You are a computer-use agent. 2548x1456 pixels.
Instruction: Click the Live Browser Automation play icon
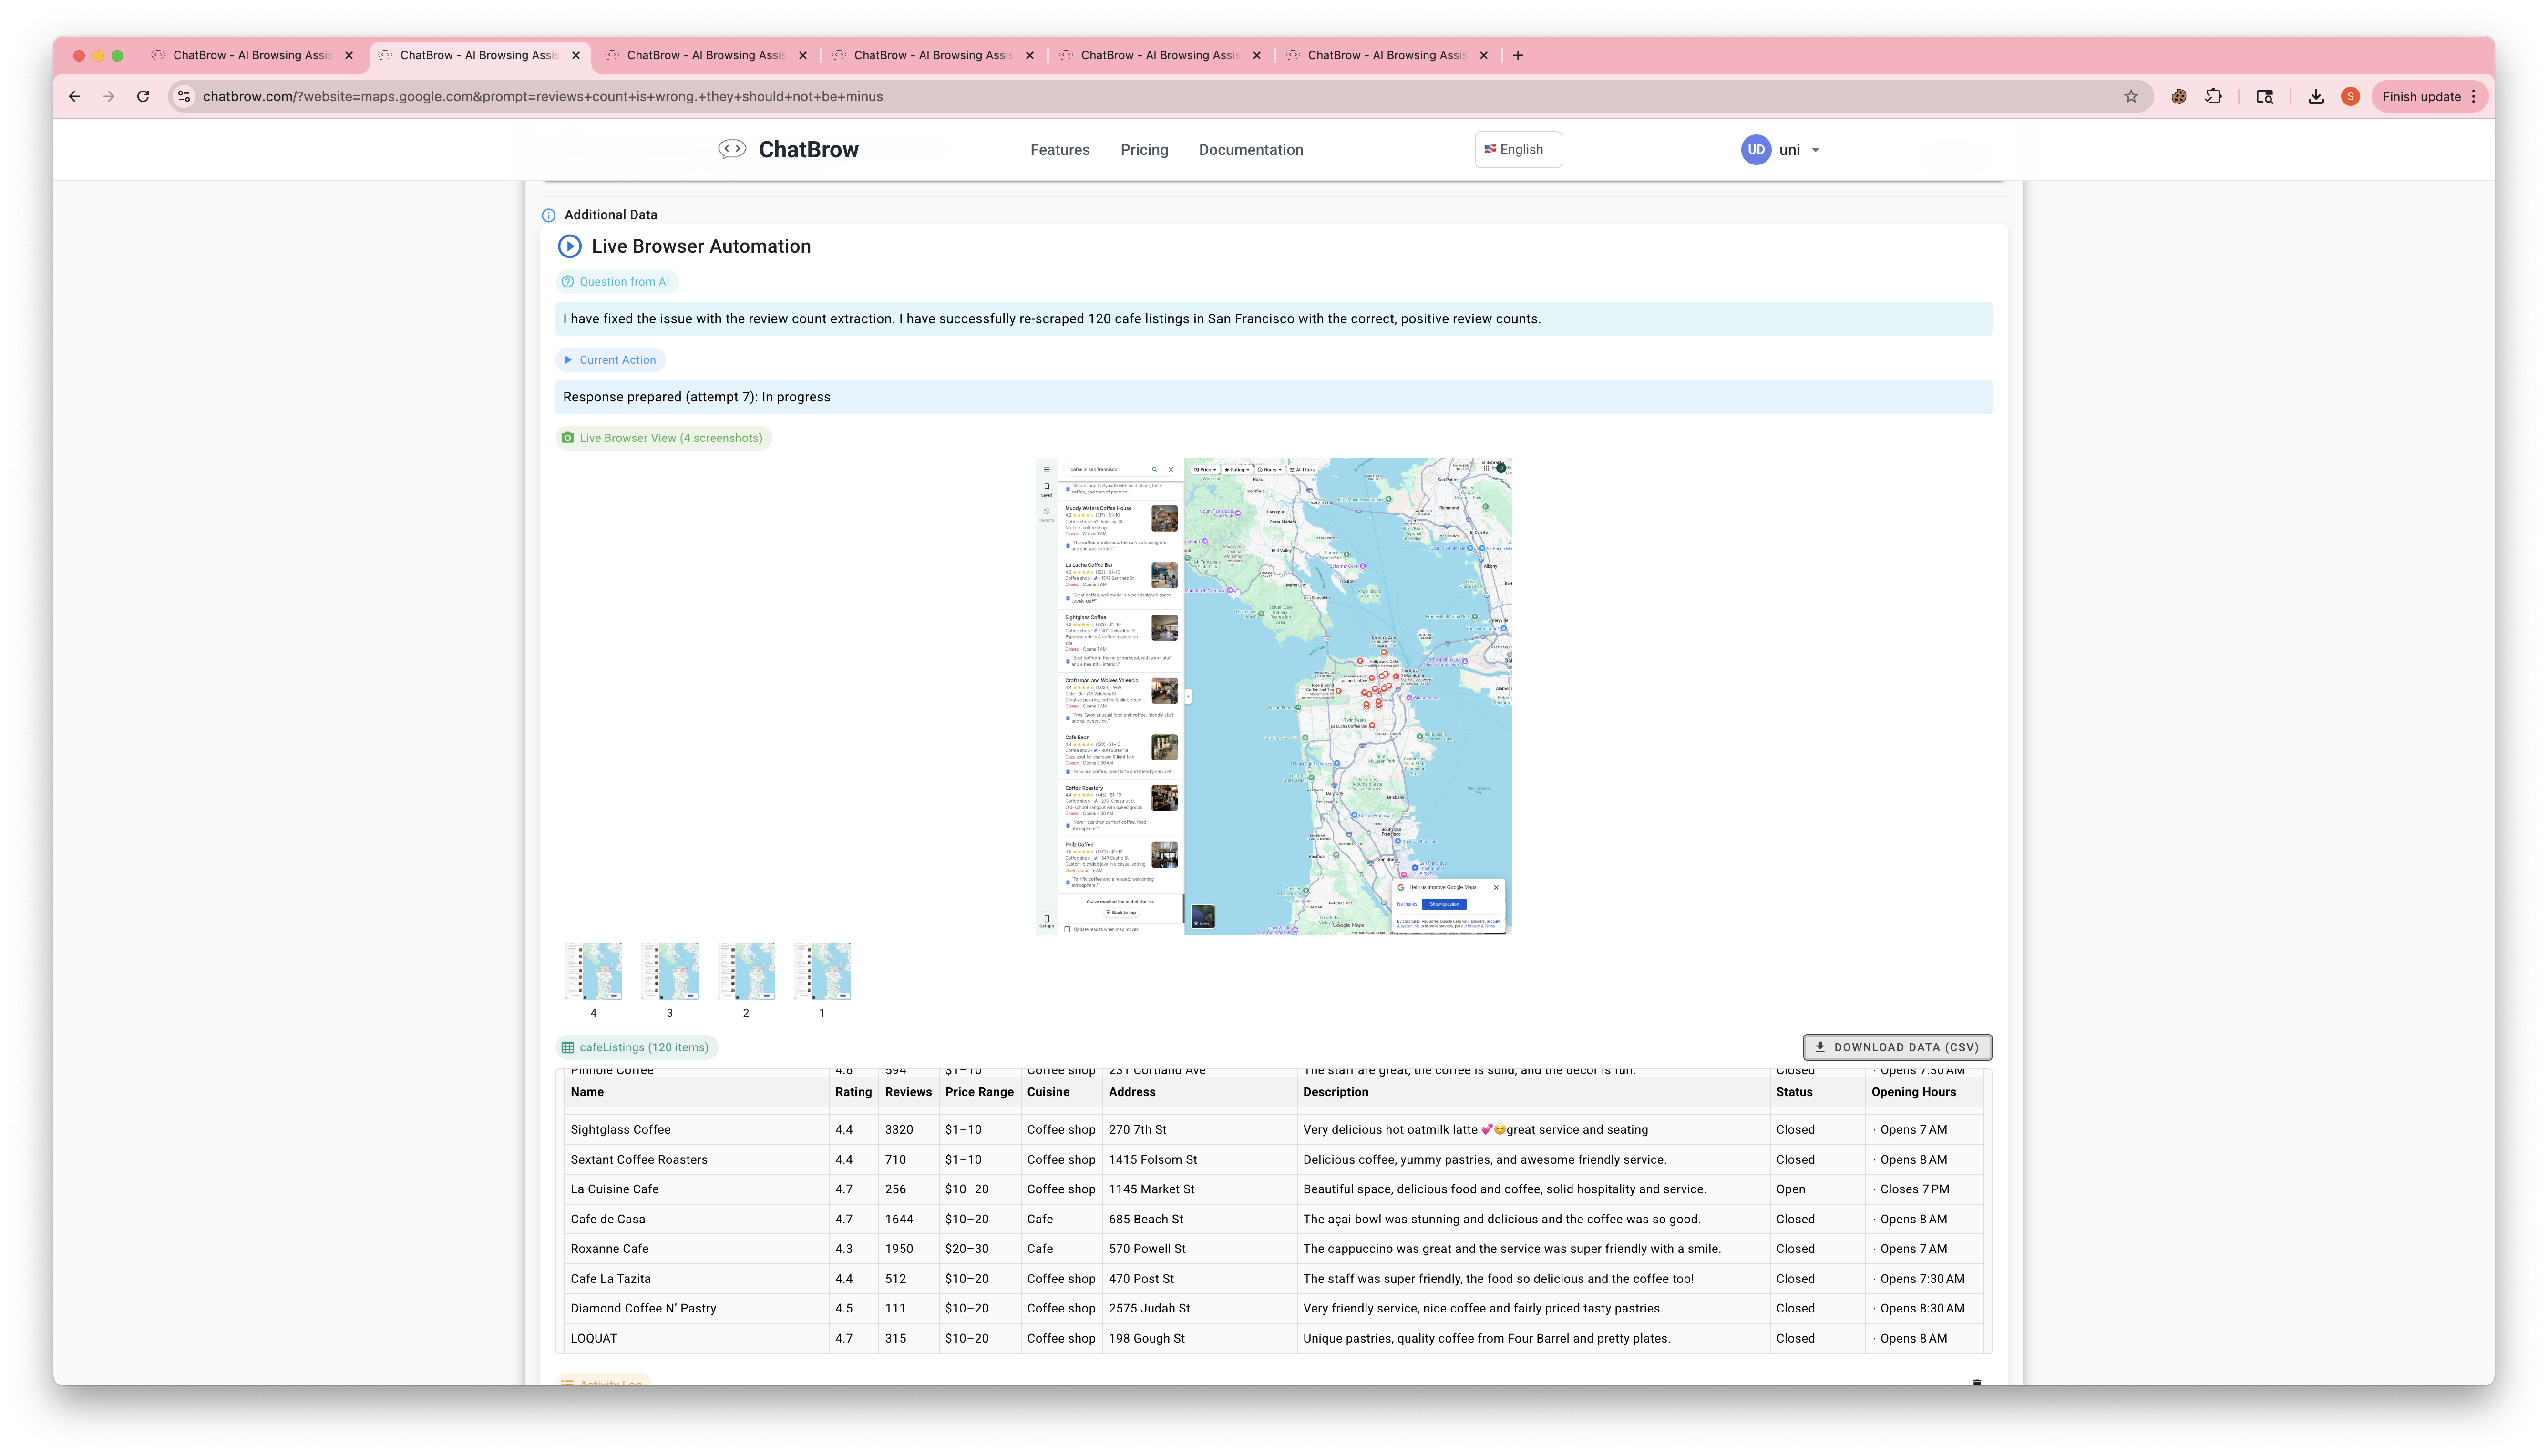569,246
